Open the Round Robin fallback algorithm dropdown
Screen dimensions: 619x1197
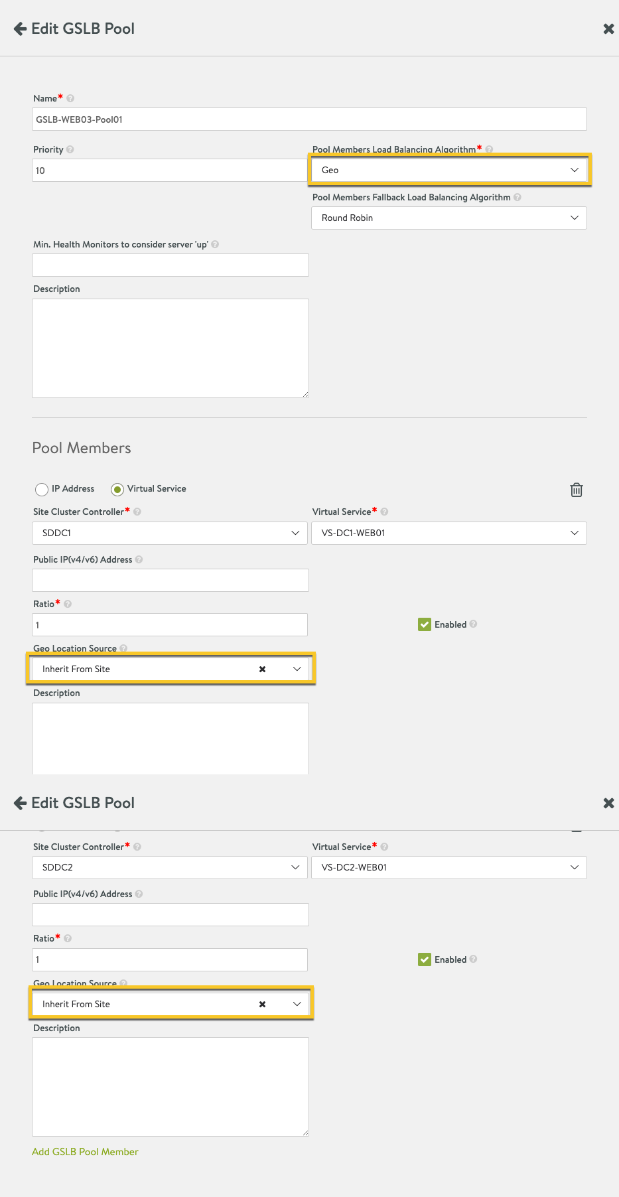click(x=449, y=218)
